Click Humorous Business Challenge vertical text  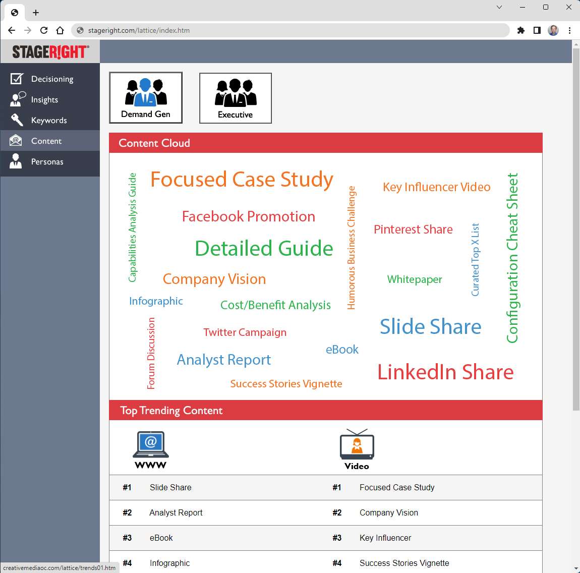pos(351,248)
